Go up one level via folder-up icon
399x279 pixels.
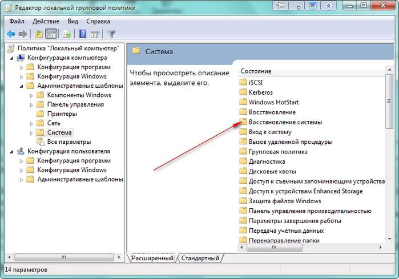[x=39, y=34]
